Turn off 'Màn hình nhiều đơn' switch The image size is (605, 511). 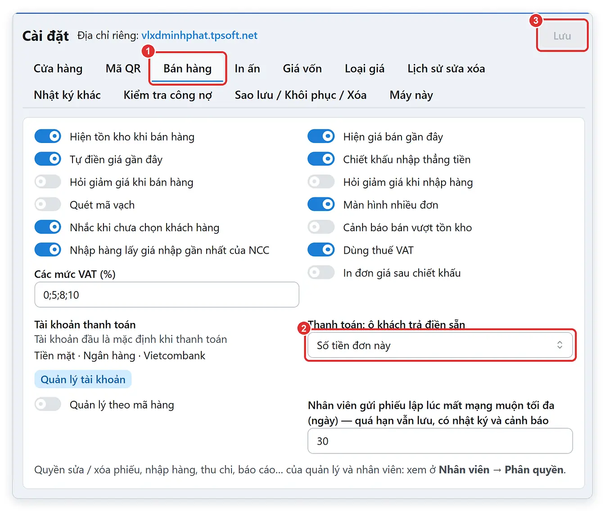(321, 204)
